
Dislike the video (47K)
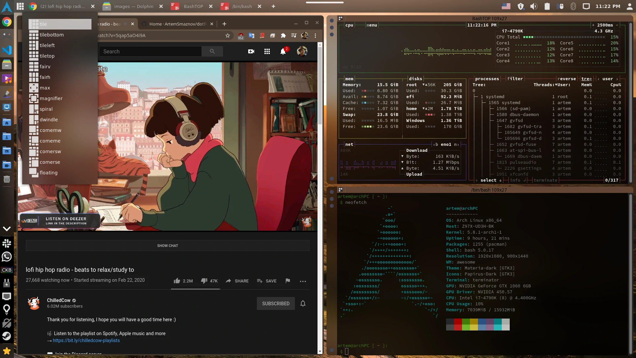(209, 281)
